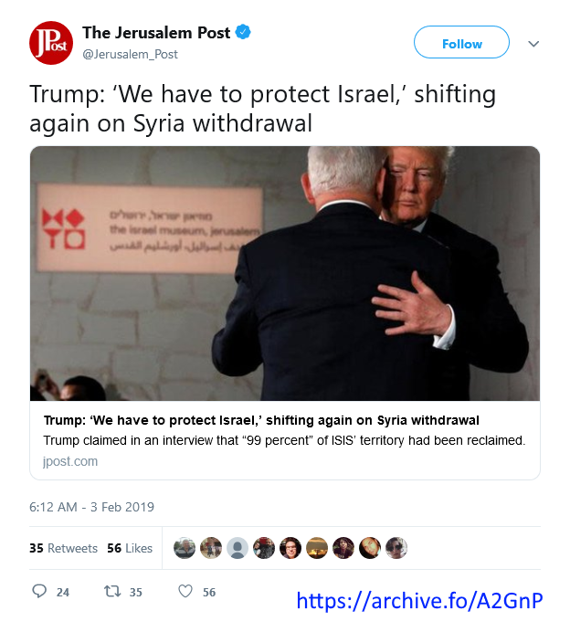The height and width of the screenshot is (632, 570).
Task: Open the article preview photo
Action: point(285,273)
